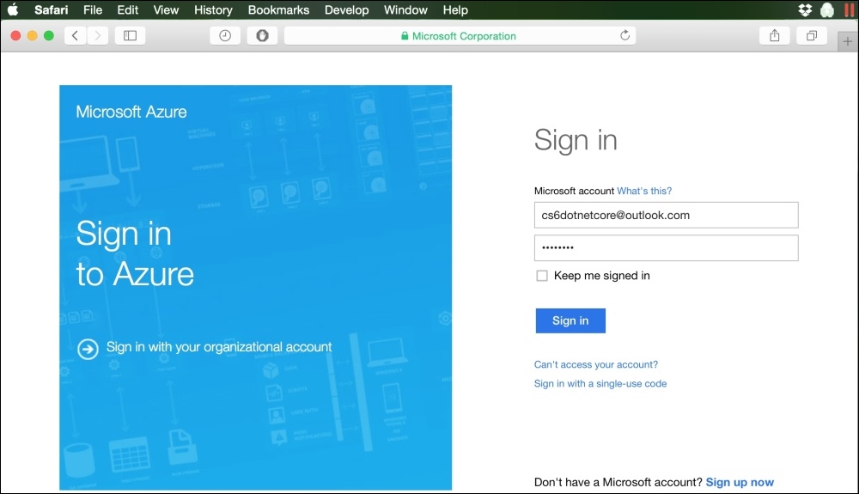Click the Dropbox menu bar icon
859x494 pixels.
(805, 9)
